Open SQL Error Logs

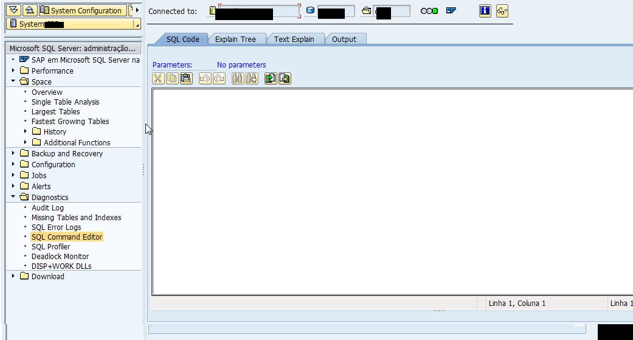click(x=56, y=227)
